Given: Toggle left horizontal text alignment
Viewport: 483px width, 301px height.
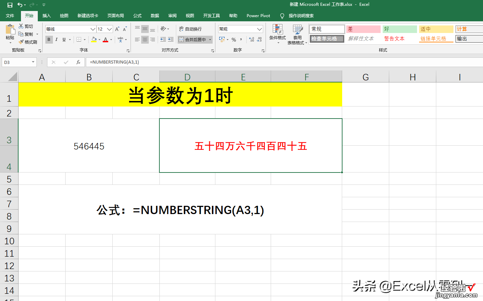Looking at the screenshot, I should (x=137, y=40).
